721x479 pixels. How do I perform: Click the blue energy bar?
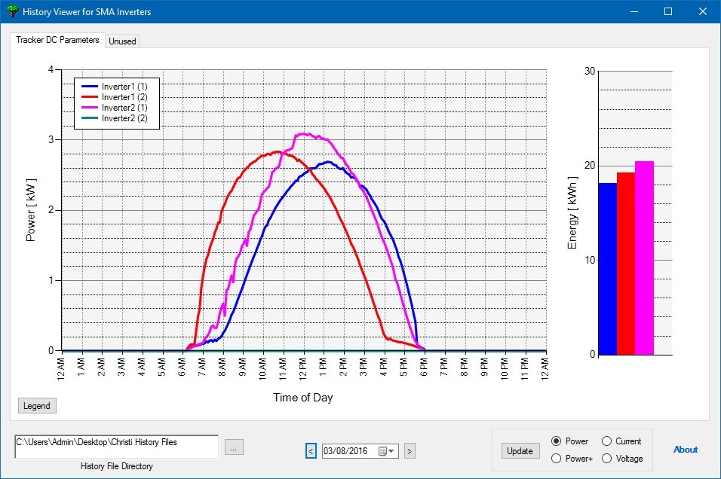click(608, 269)
